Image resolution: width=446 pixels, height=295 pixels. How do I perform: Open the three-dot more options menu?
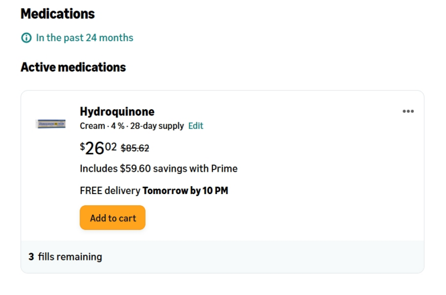[x=408, y=111]
